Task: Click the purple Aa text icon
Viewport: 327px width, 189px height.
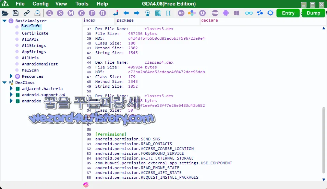Action: coord(181,13)
